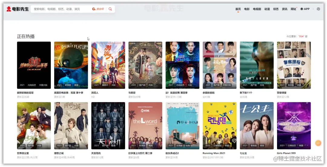Open the 披荆斩棘的哥哥 poster
This screenshot has height=167, width=327.
click(x=34, y=65)
